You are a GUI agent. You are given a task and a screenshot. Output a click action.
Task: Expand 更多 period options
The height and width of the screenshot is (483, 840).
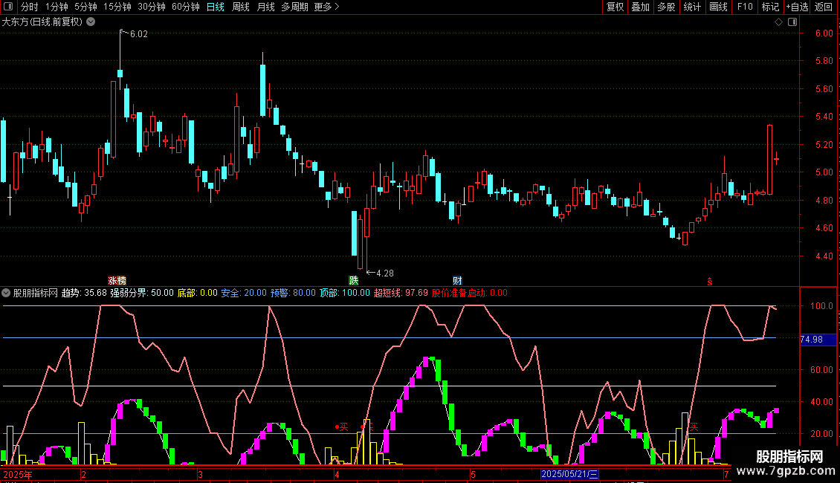pos(326,7)
